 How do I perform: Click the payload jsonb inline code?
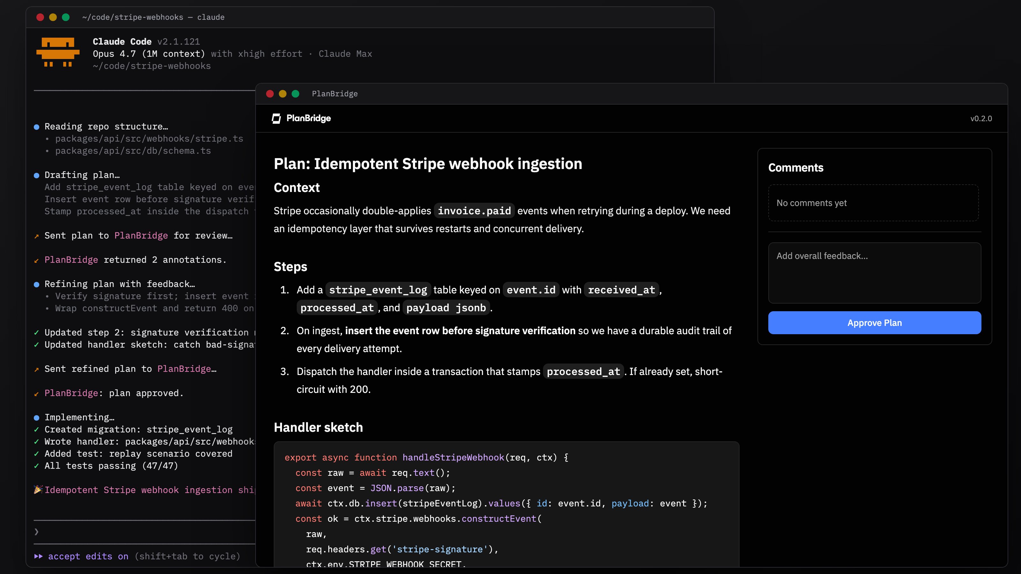coord(446,308)
